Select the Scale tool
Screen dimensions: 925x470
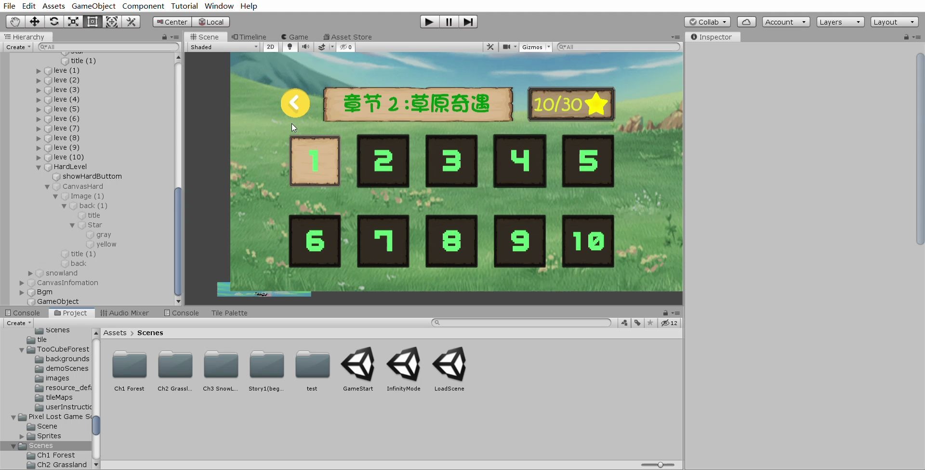pyautogui.click(x=73, y=22)
